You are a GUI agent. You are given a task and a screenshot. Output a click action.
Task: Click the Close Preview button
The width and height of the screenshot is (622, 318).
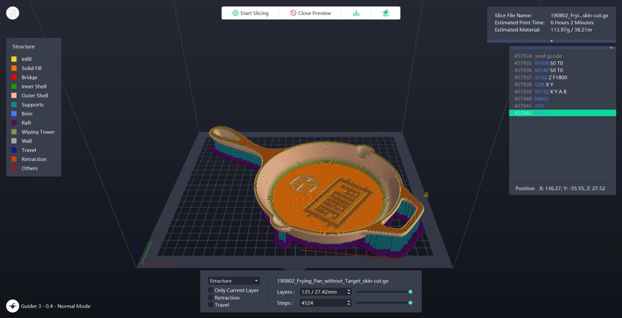point(311,13)
